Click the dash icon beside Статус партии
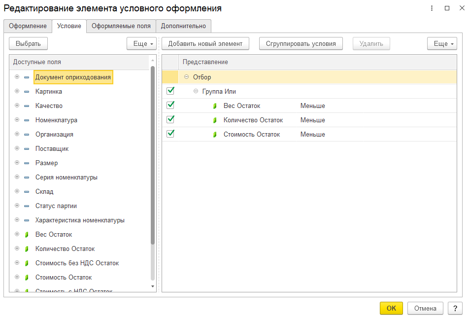This screenshot has width=469, height=319. coord(27,206)
